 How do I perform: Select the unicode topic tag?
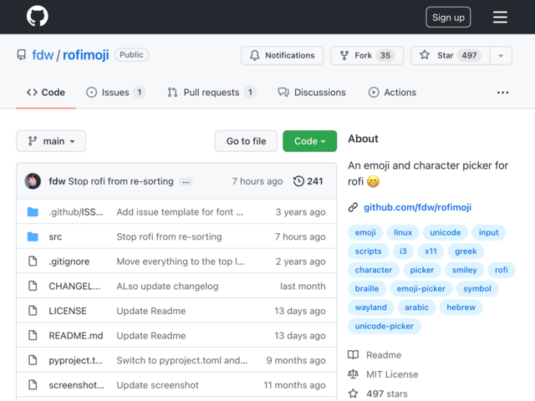click(x=446, y=232)
